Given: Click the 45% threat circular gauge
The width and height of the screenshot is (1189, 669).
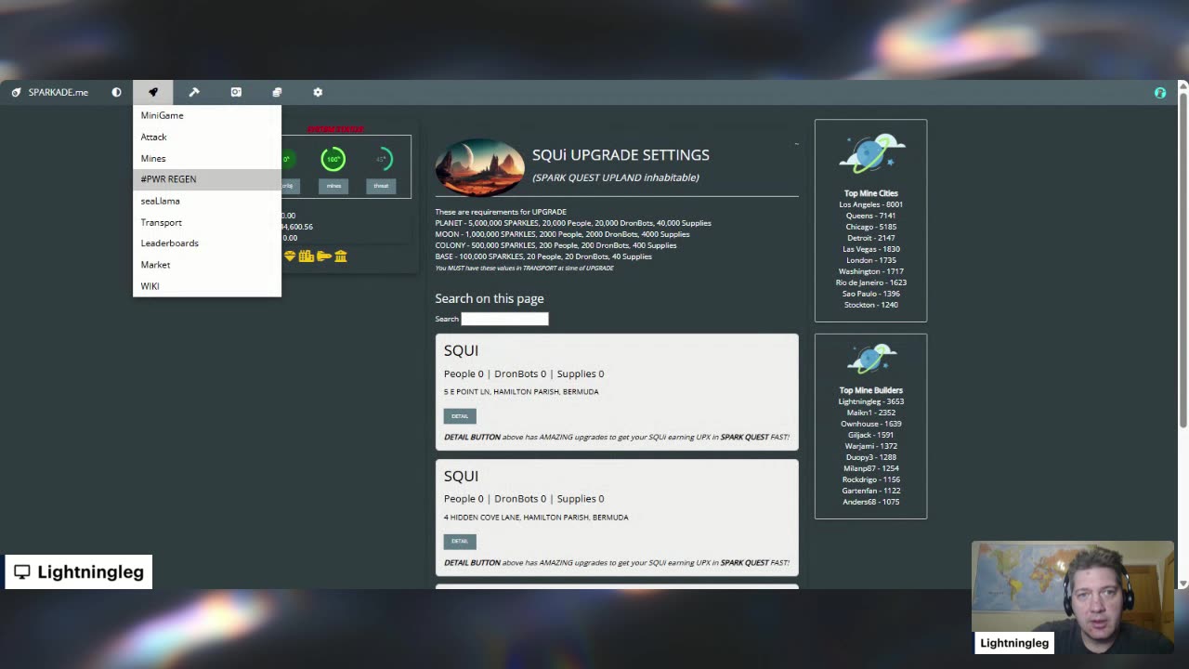Looking at the screenshot, I should [x=381, y=159].
